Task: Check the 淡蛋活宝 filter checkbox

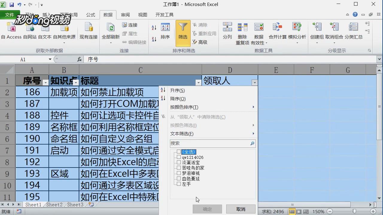Action: click(x=179, y=162)
